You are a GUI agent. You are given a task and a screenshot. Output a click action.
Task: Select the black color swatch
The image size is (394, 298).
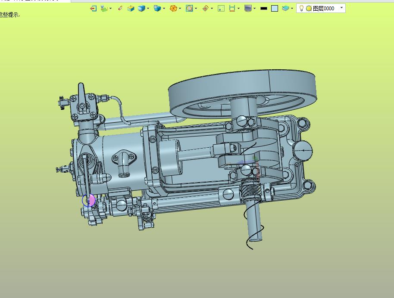click(263, 9)
